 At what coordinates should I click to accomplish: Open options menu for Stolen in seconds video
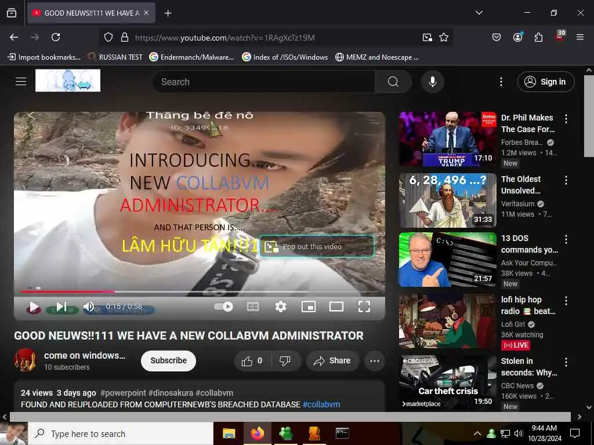[x=566, y=362]
